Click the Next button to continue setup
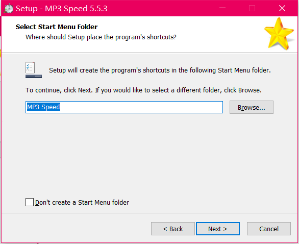The image size is (299, 244). (x=218, y=229)
